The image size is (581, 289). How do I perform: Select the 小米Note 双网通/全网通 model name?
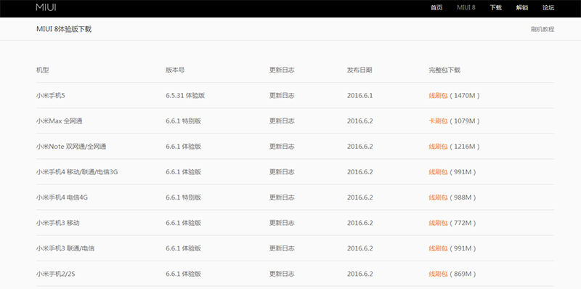[x=71, y=147]
